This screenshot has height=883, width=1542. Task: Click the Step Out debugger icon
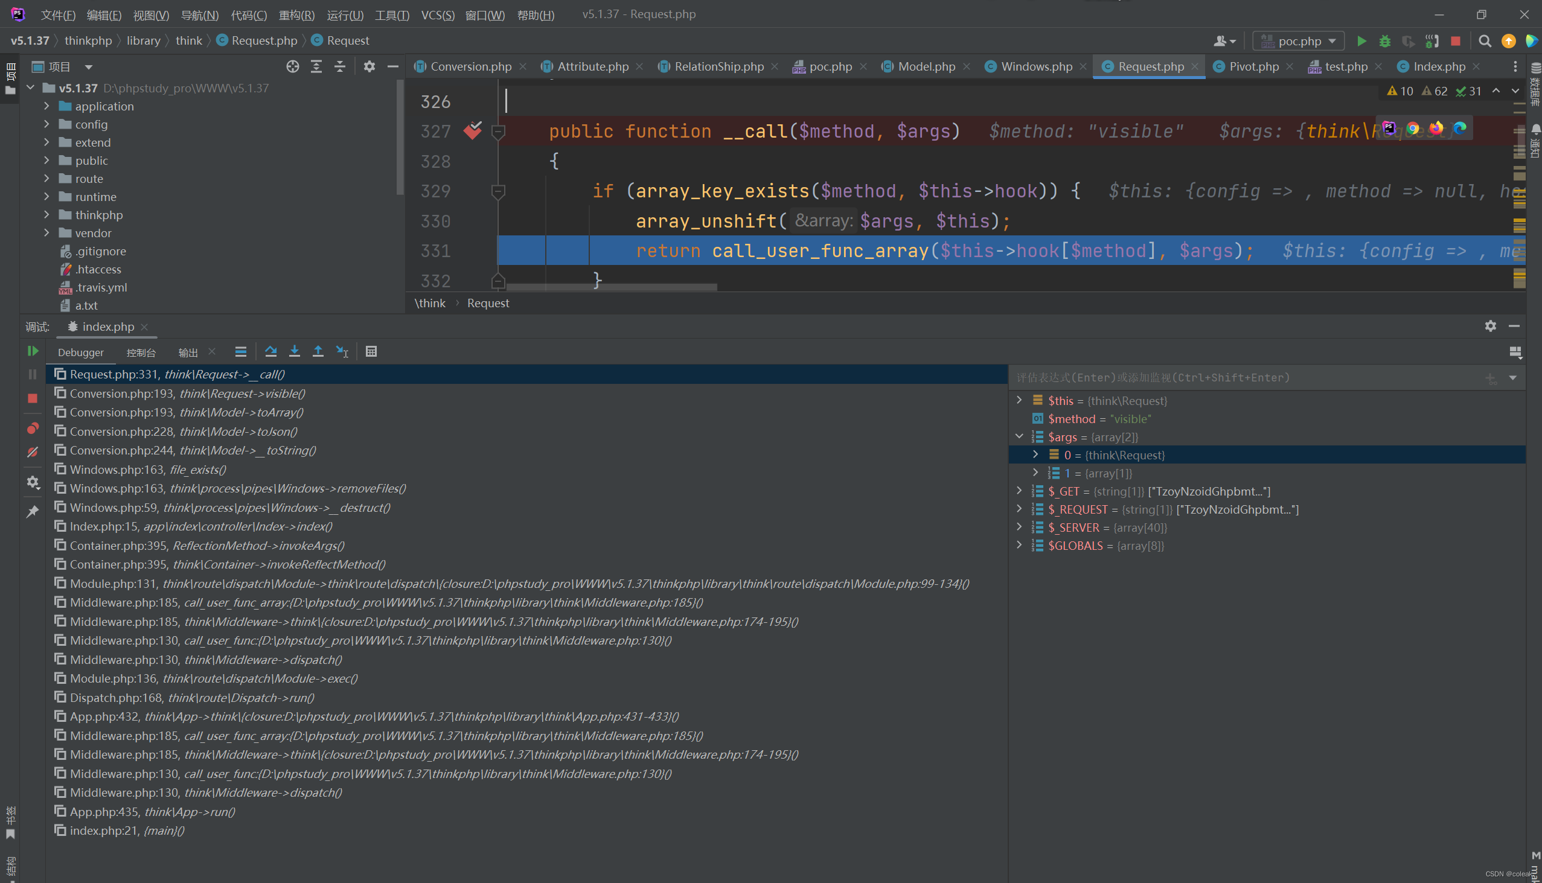(319, 351)
